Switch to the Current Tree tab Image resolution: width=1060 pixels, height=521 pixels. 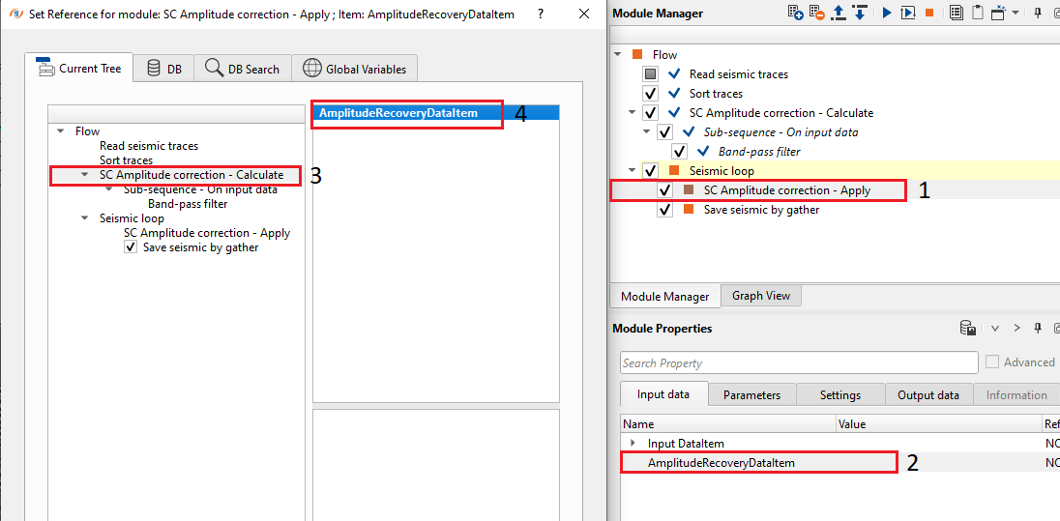coord(78,68)
